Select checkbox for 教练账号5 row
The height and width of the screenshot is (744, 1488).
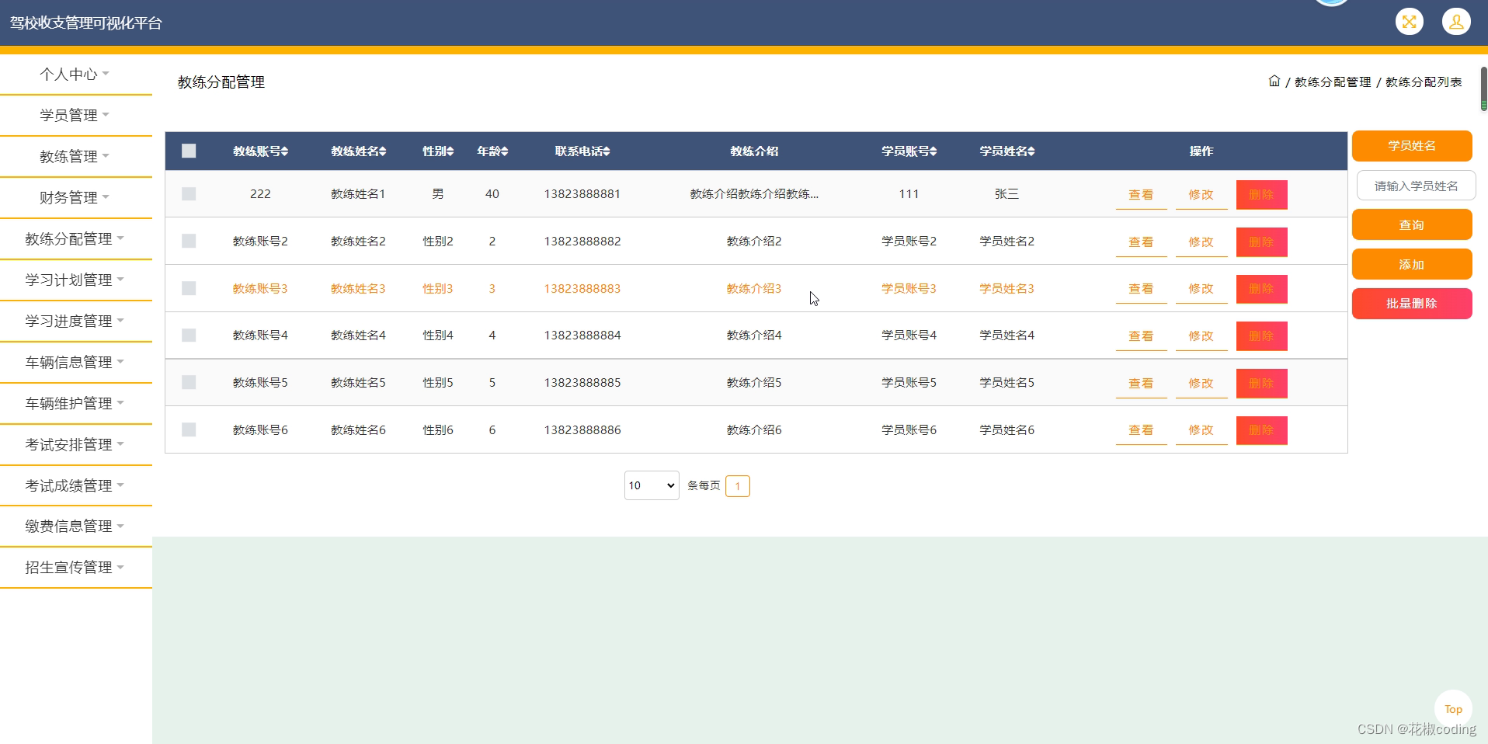(x=189, y=382)
